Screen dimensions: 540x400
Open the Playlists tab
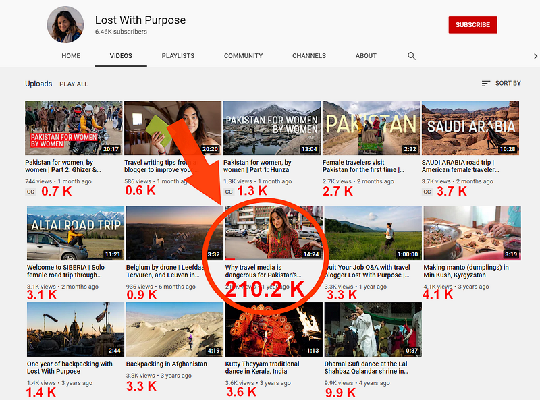pyautogui.click(x=178, y=56)
